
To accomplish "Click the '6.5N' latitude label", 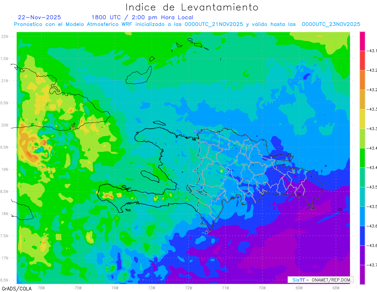I will pyautogui.click(x=4, y=280).
